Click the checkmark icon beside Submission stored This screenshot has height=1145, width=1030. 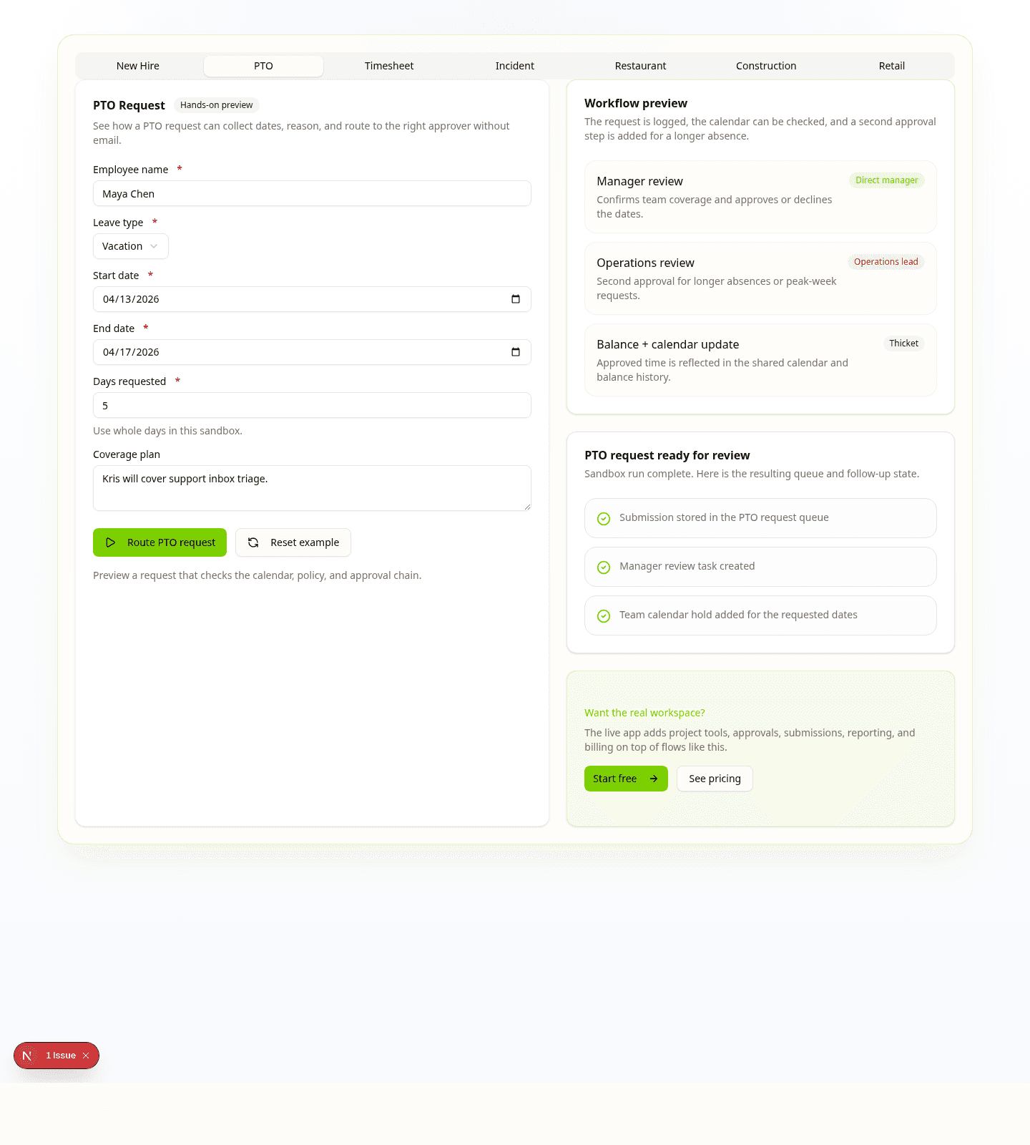[604, 519]
